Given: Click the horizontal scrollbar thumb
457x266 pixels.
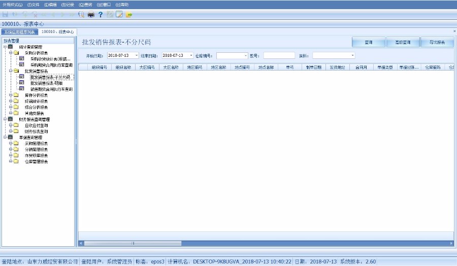Looking at the screenshot, I should tap(133, 243).
